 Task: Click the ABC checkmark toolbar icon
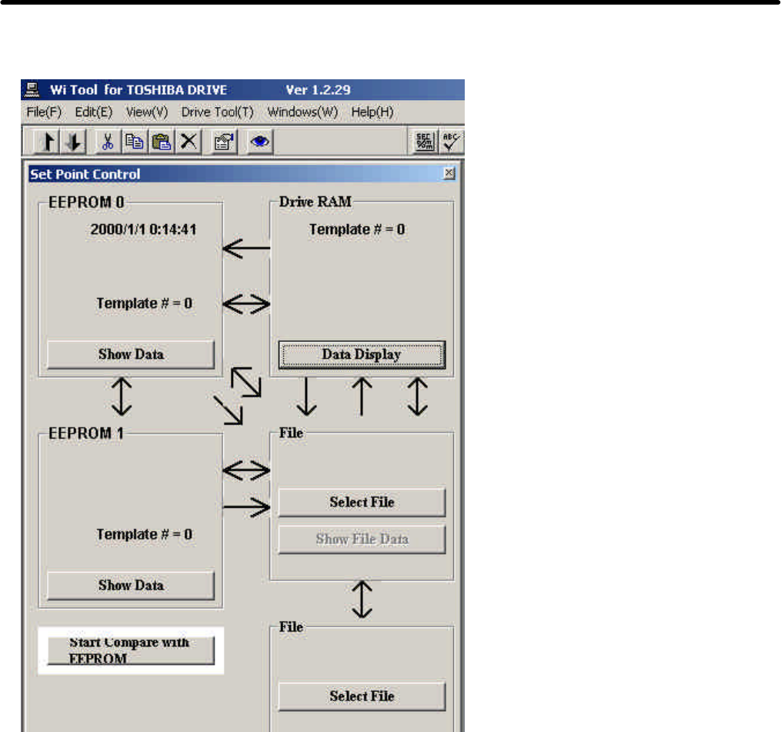[451, 142]
